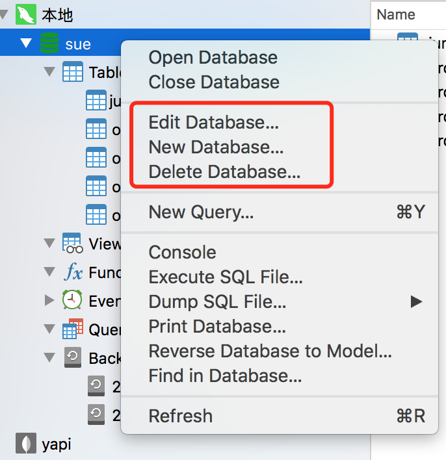This screenshot has height=460, width=446.
Task: Collapse the Tables tree node
Action: coord(49,72)
